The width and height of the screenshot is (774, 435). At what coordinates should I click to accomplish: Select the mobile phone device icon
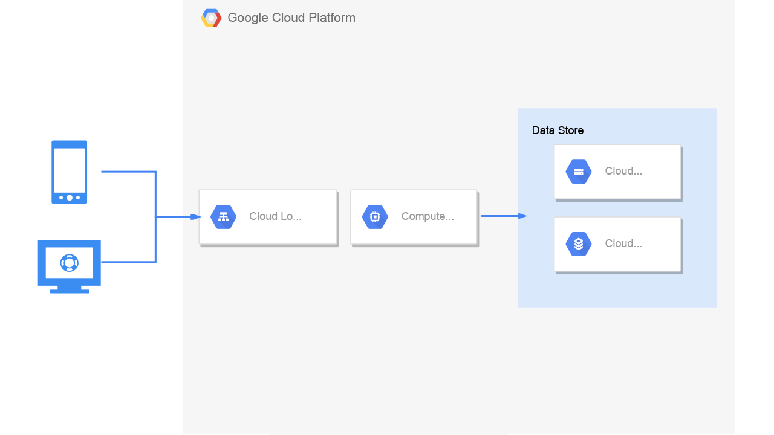coord(70,172)
